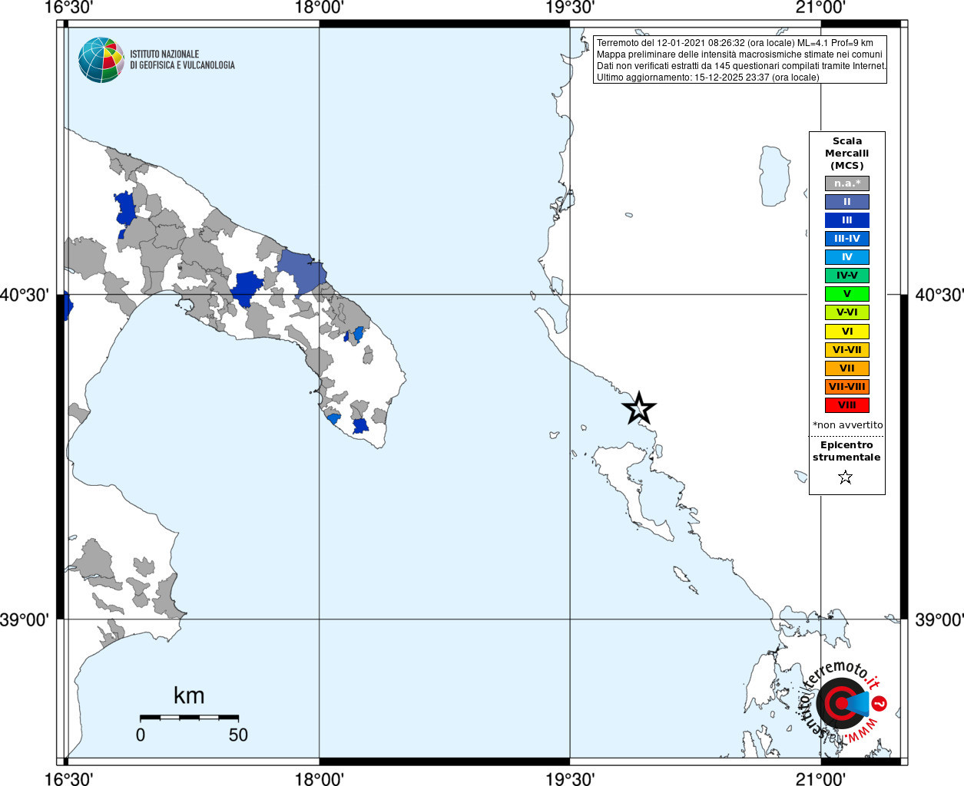Click the red question mark icon

880,703
